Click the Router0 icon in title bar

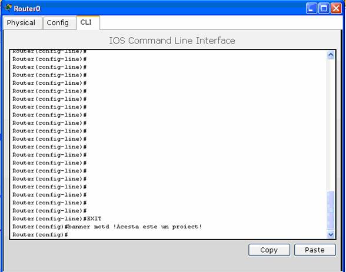(x=8, y=8)
